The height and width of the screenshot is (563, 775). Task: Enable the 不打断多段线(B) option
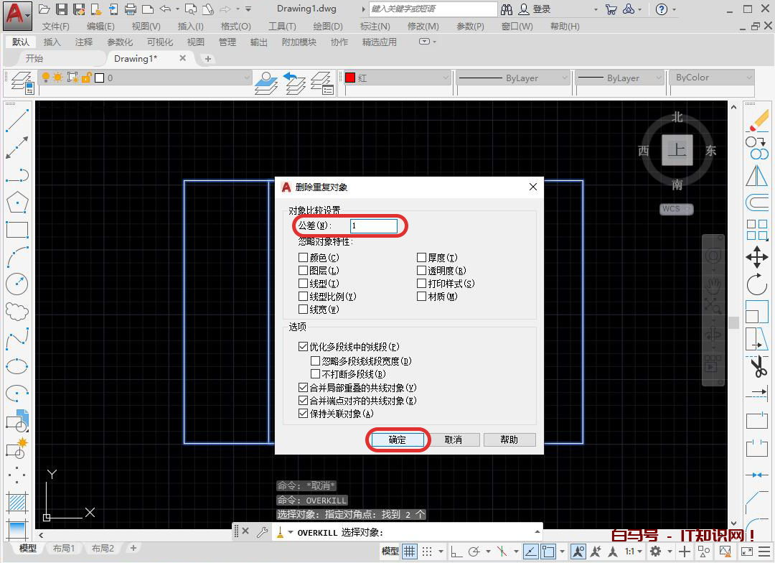(x=314, y=373)
